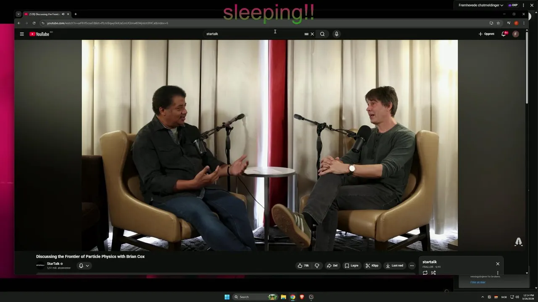Toggle shuffle in the startalk playlist
Image resolution: width=538 pixels, height=302 pixels.
433,273
